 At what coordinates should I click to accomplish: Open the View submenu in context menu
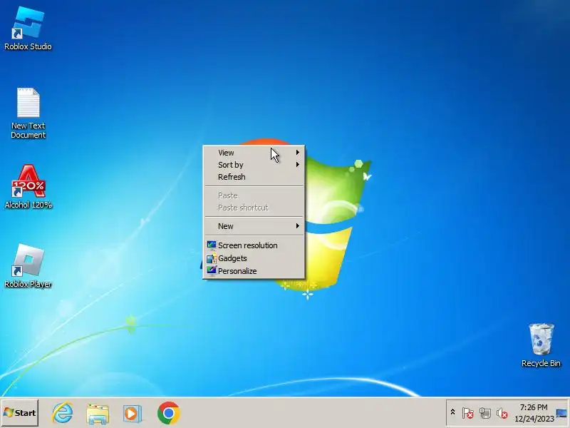254,153
